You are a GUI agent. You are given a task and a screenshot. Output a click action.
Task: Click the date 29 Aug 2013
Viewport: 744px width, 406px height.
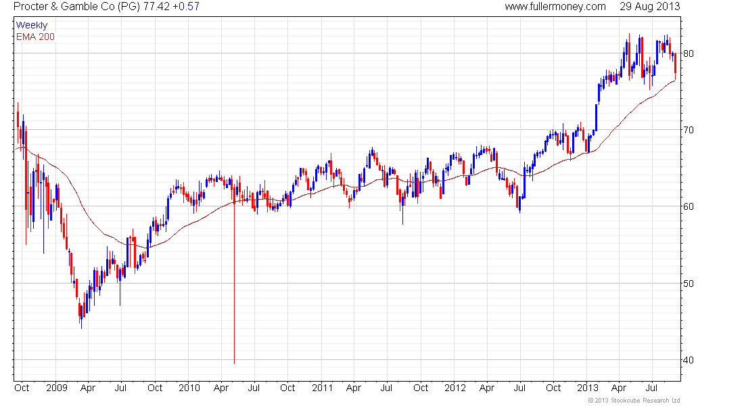649,7
